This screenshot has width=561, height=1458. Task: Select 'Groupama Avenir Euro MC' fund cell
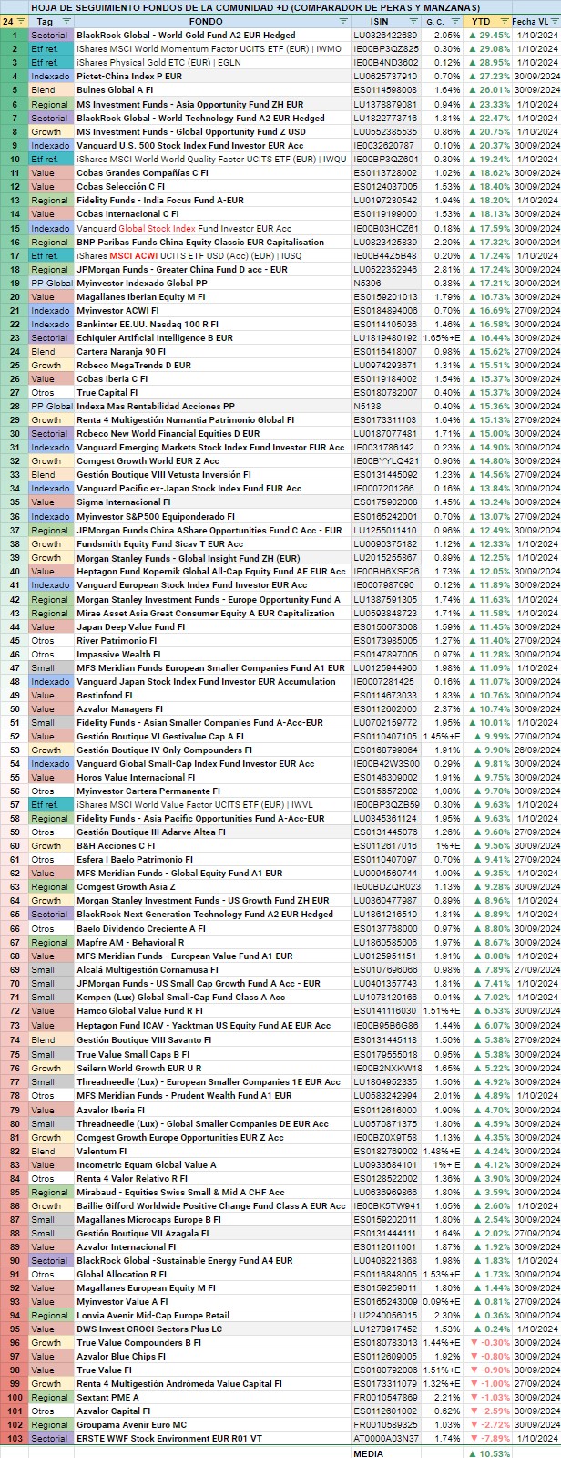click(x=211, y=1424)
